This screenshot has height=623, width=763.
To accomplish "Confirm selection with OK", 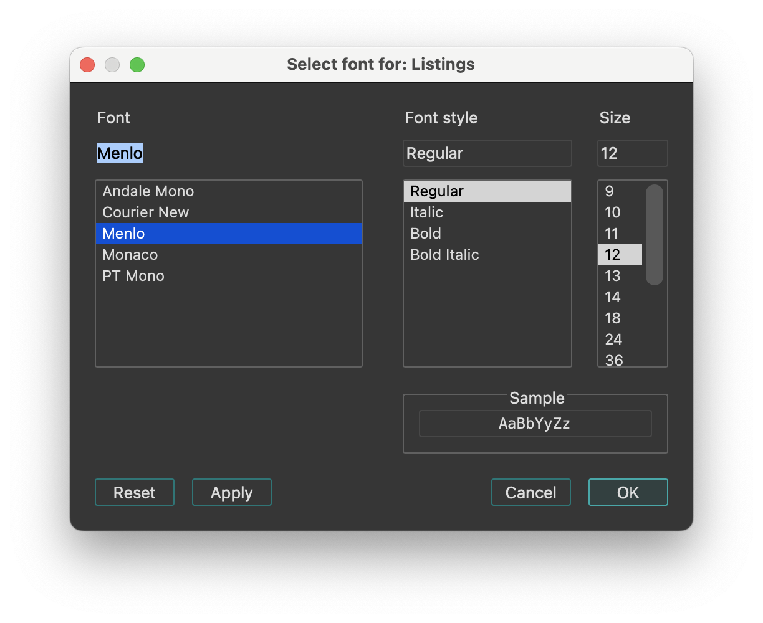I will click(x=628, y=492).
